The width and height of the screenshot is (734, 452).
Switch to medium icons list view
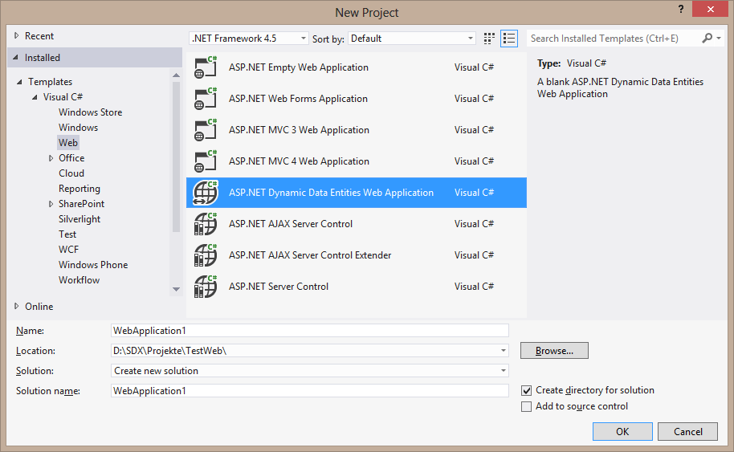click(x=509, y=39)
